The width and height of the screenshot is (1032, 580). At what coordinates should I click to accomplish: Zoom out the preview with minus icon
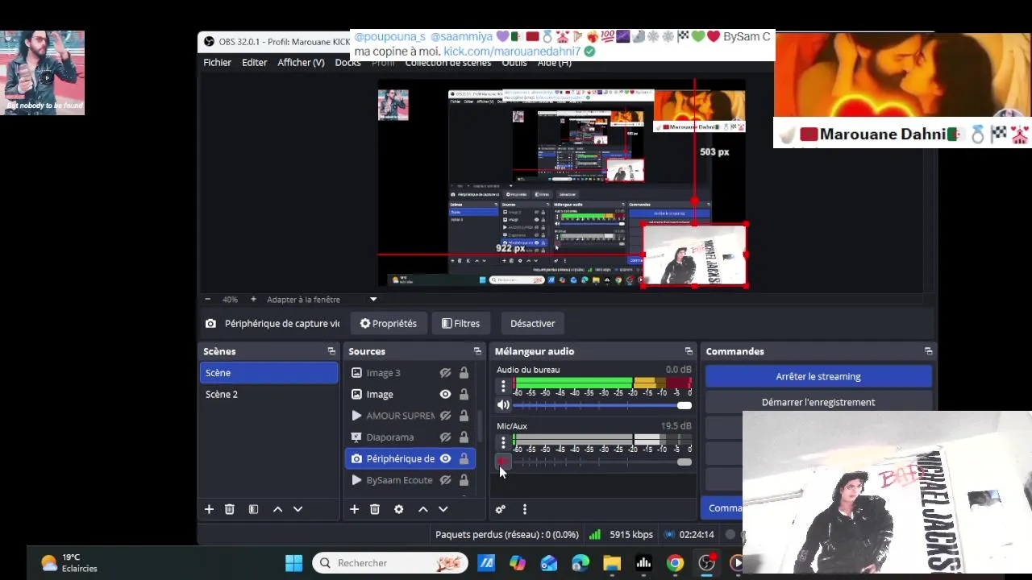(208, 299)
